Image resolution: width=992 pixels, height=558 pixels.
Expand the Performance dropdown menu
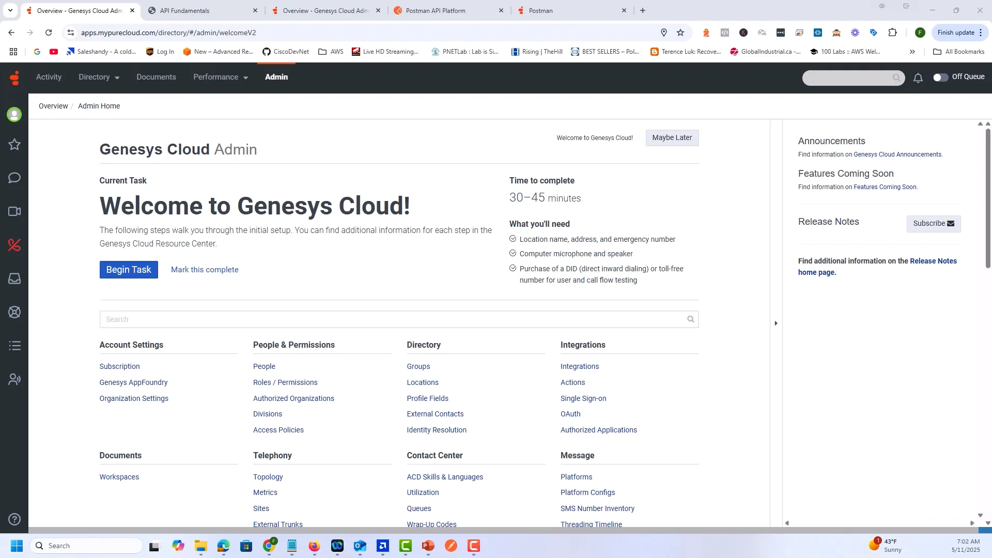[x=221, y=77]
